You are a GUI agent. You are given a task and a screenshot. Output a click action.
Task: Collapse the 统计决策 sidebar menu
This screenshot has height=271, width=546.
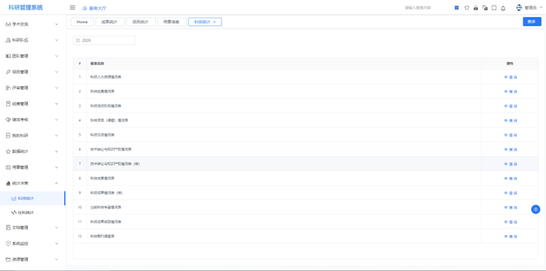pyautogui.click(x=33, y=183)
